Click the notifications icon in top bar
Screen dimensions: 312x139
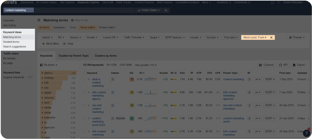tap(272, 2)
